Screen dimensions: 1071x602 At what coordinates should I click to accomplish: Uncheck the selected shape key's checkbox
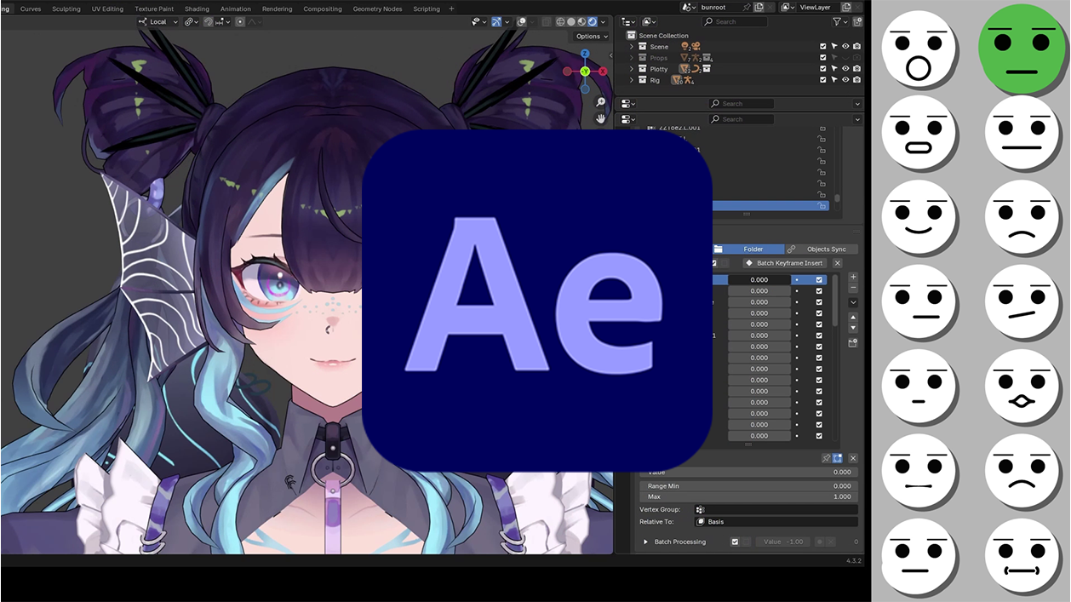click(819, 279)
